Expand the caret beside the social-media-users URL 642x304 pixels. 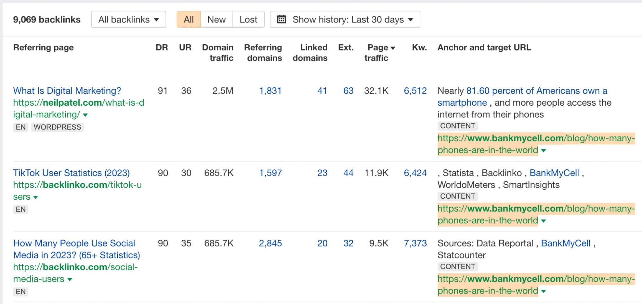click(x=69, y=279)
